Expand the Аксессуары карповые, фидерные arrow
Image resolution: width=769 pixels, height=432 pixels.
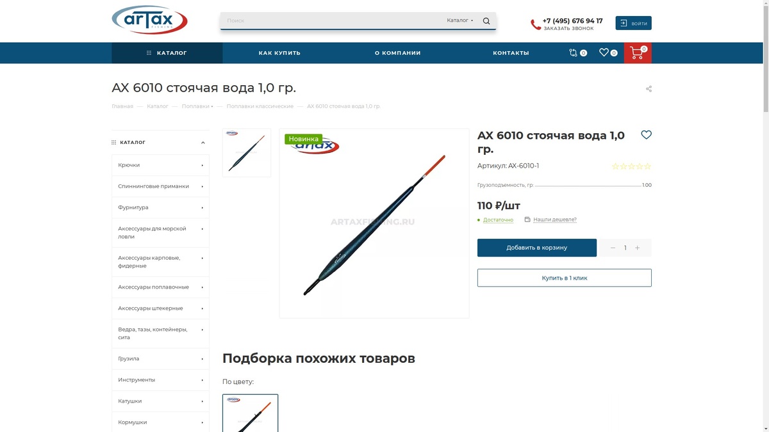(202, 258)
